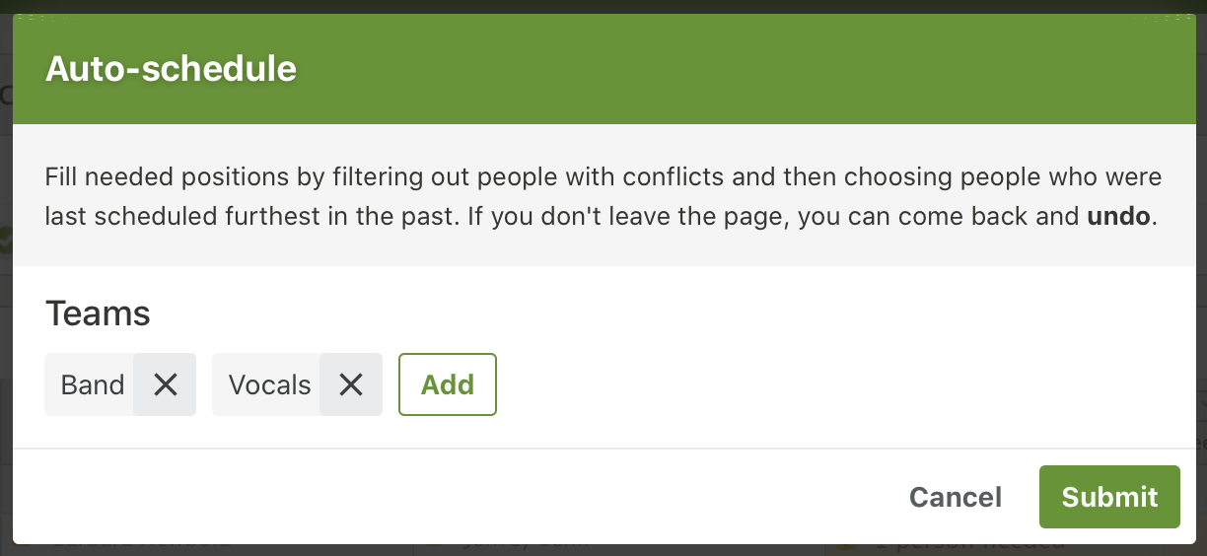Remove the Vocals team with its X
Viewport: 1207px width, 556px height.
[351, 384]
